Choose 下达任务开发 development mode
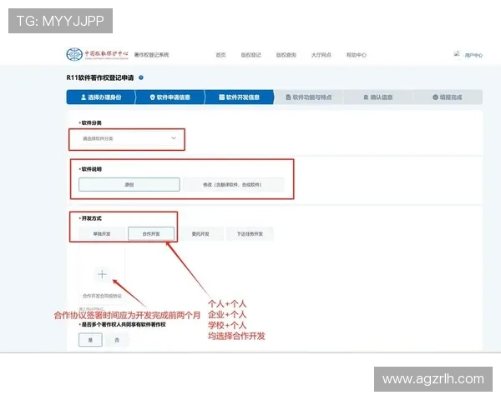 (250, 234)
